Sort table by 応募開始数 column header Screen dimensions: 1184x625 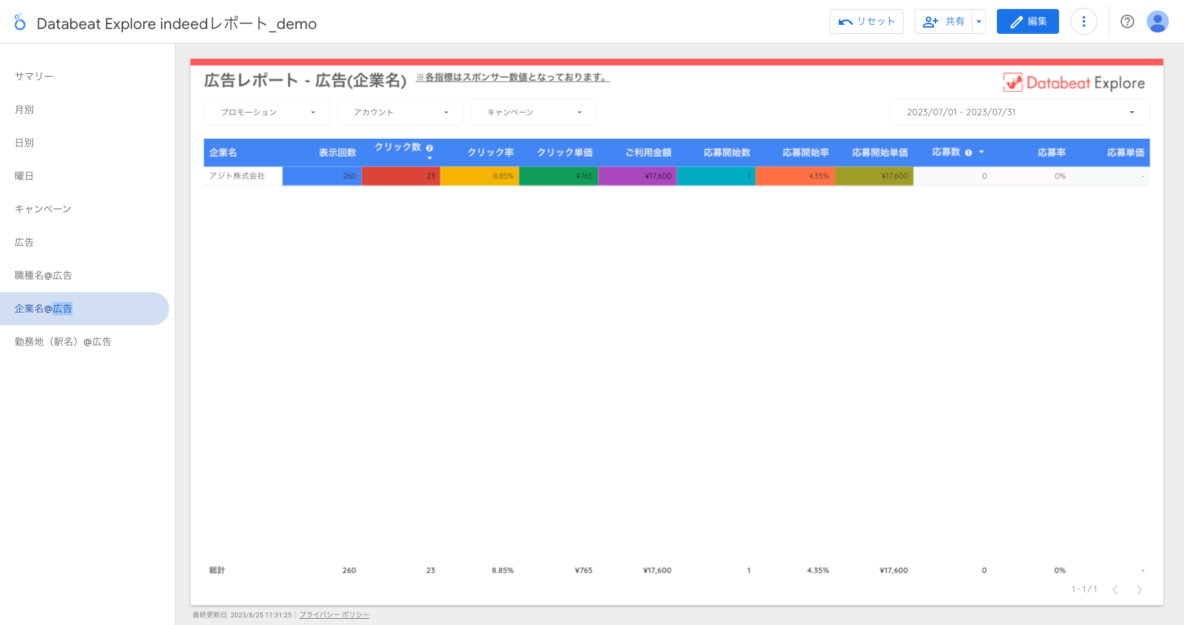[x=727, y=153]
